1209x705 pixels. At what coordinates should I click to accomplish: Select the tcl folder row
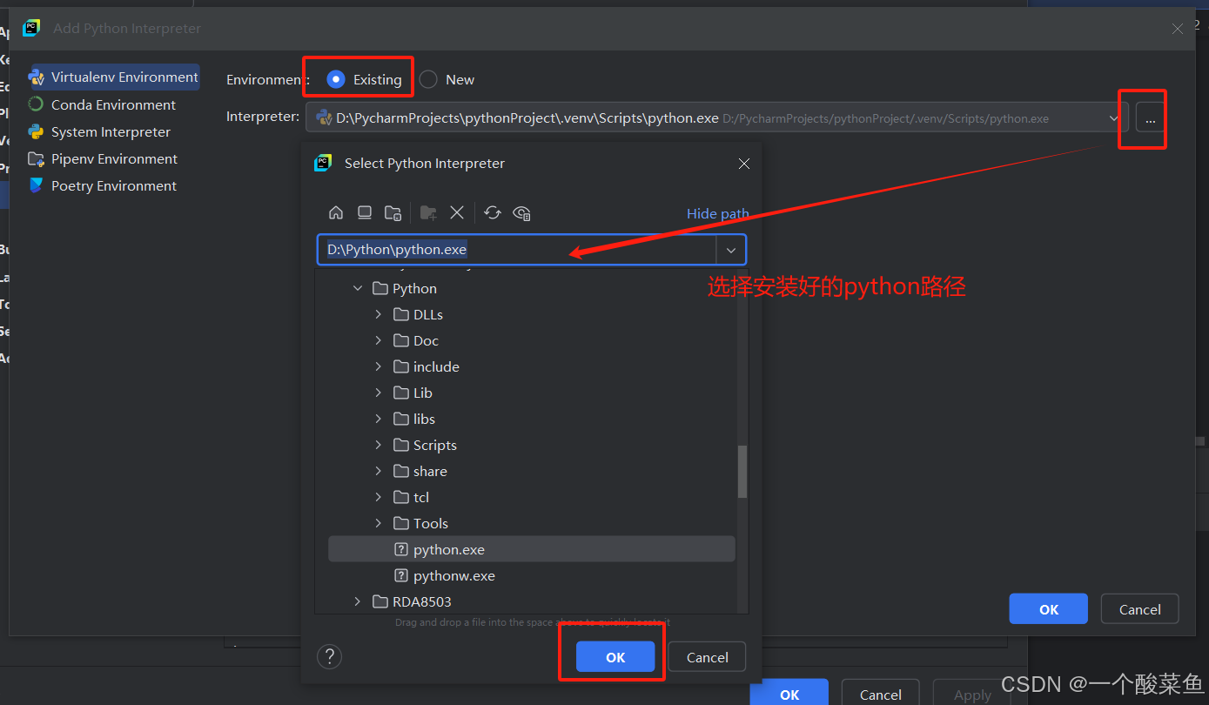point(532,497)
